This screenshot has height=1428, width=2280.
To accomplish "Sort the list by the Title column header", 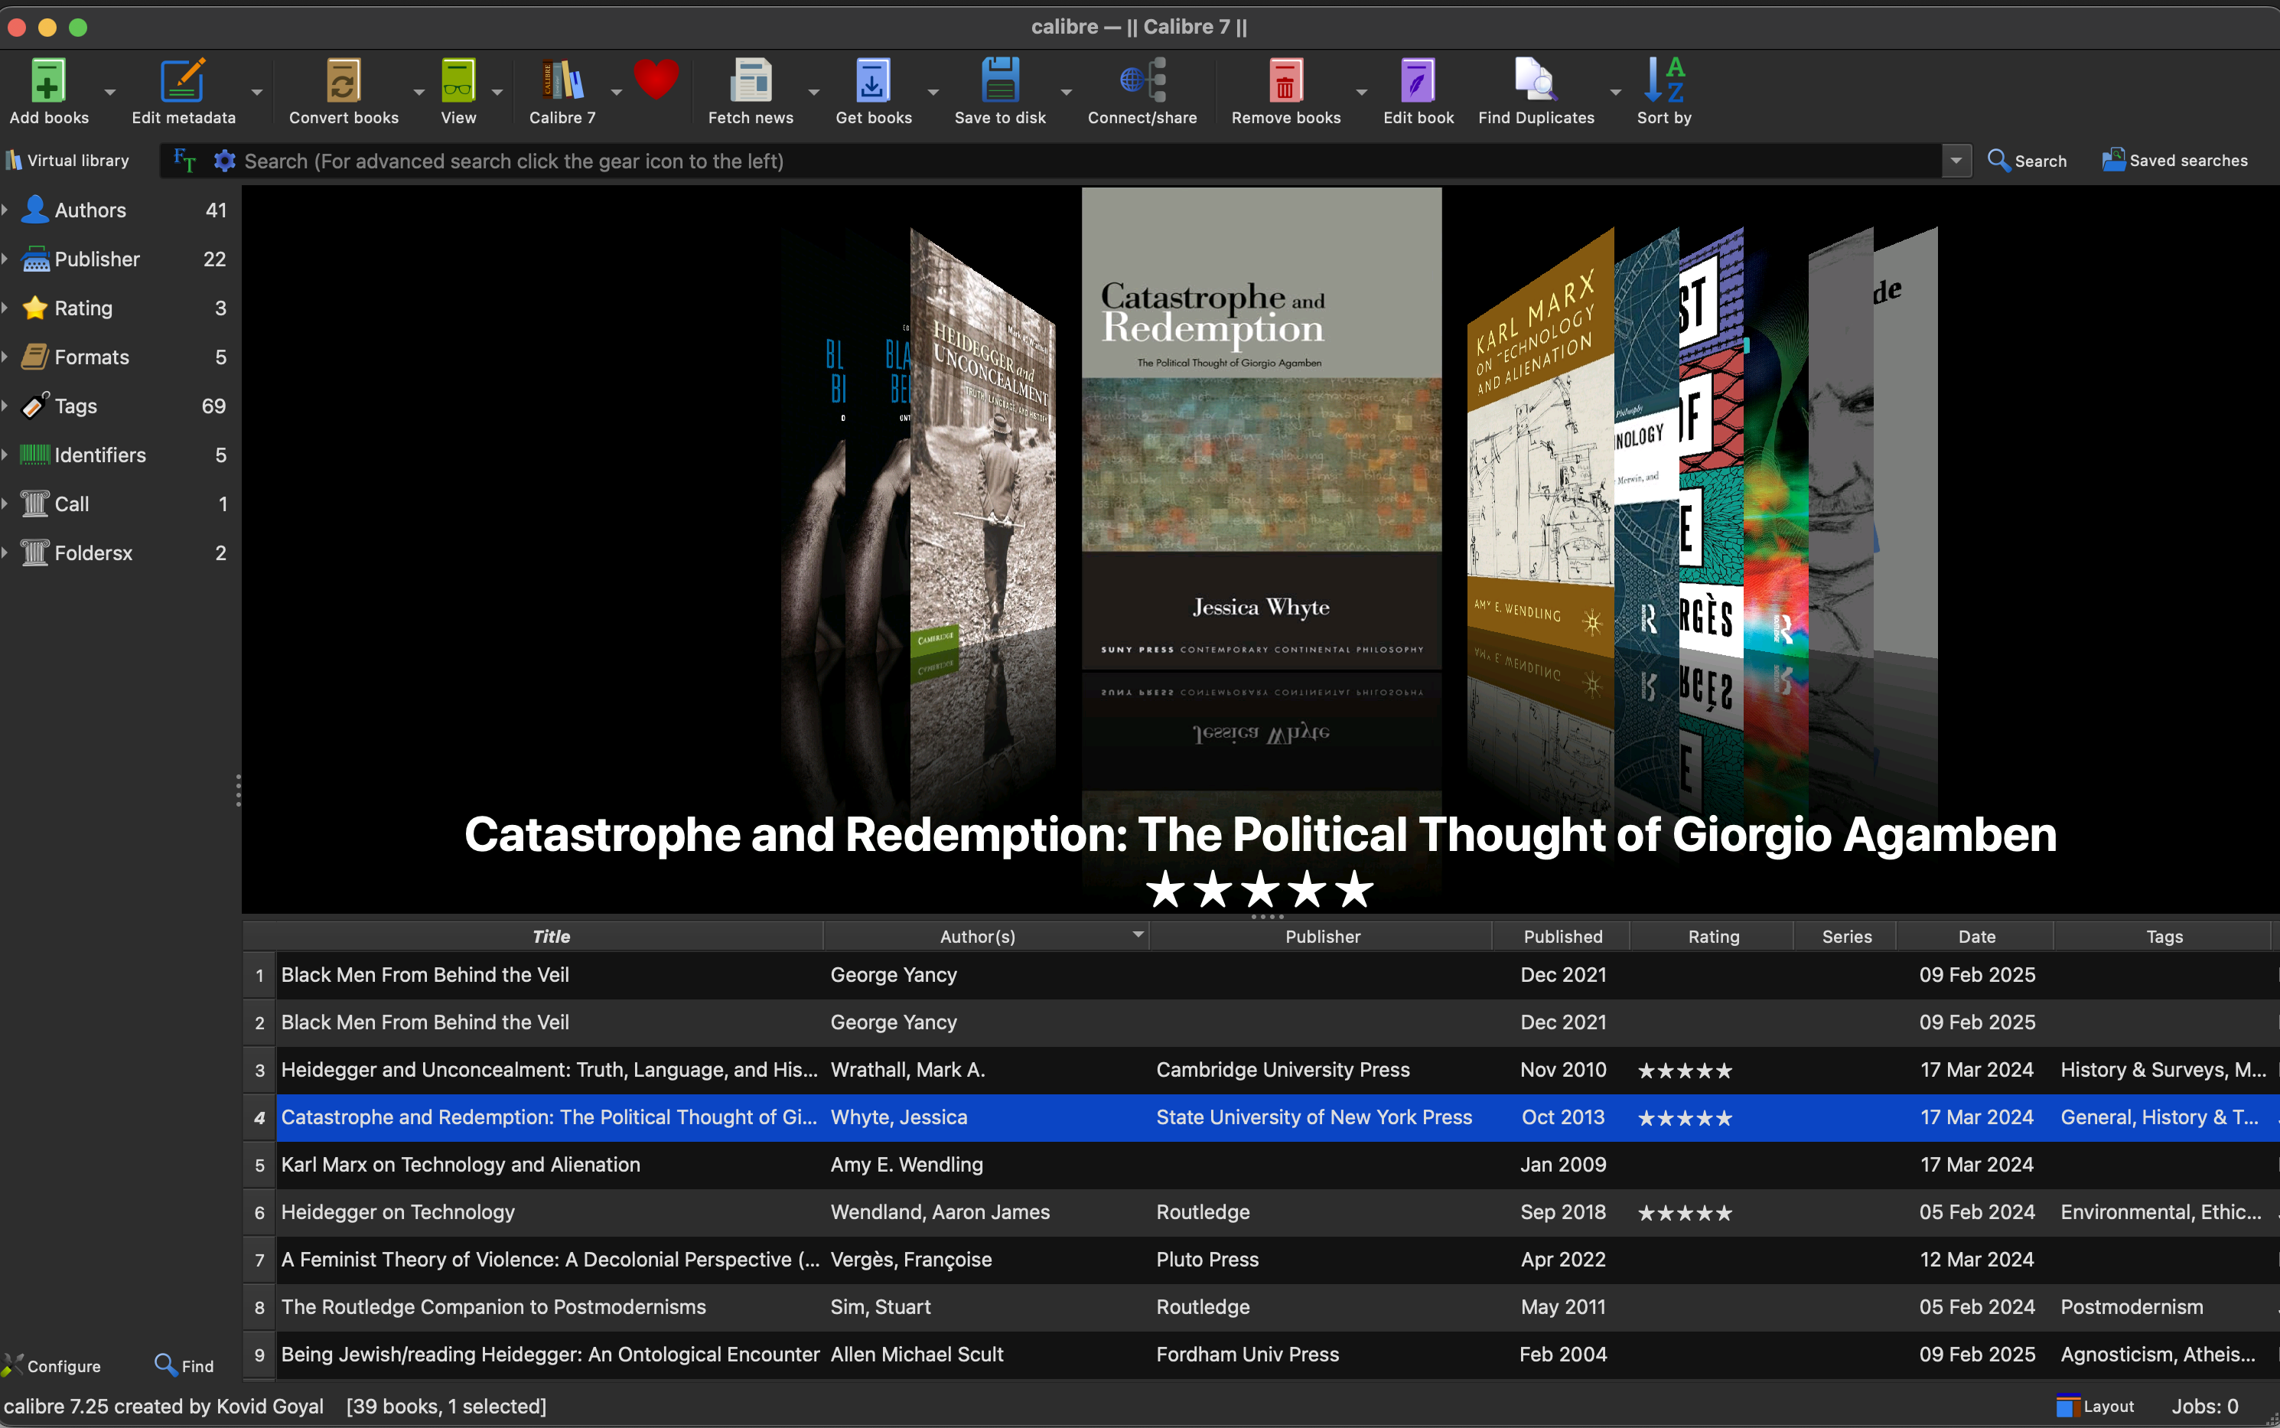I will pos(550,936).
